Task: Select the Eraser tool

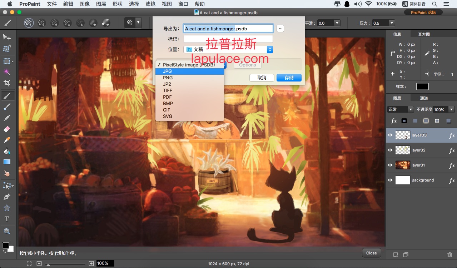Action: [7, 129]
